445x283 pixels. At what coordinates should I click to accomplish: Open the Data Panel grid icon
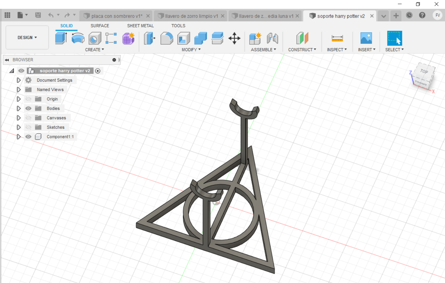coord(8,15)
